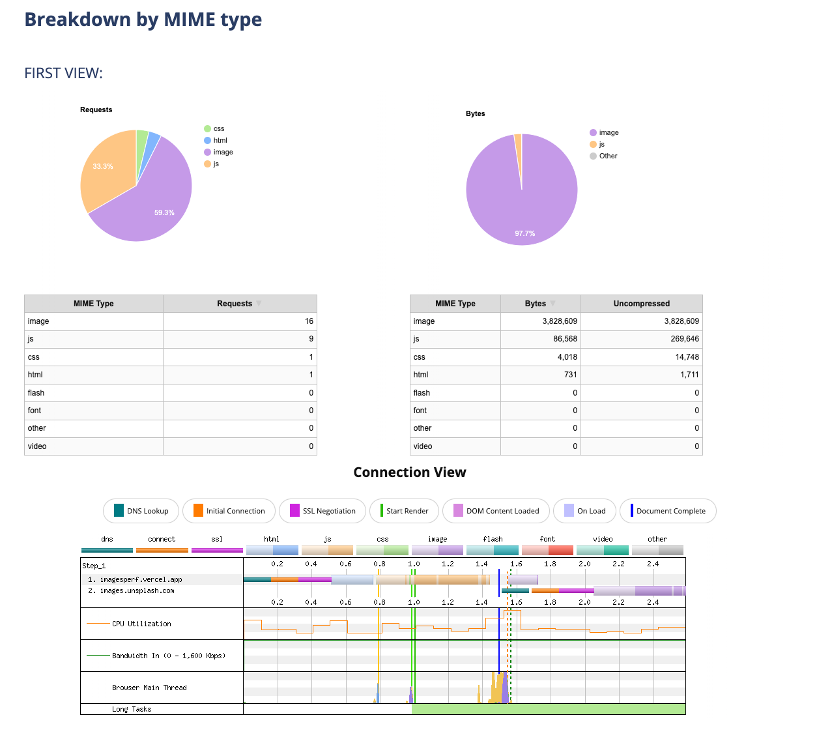Click the Start Render green line icon
Viewport: 817px width, 739px height.
pos(381,510)
